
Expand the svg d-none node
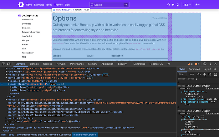6,71
